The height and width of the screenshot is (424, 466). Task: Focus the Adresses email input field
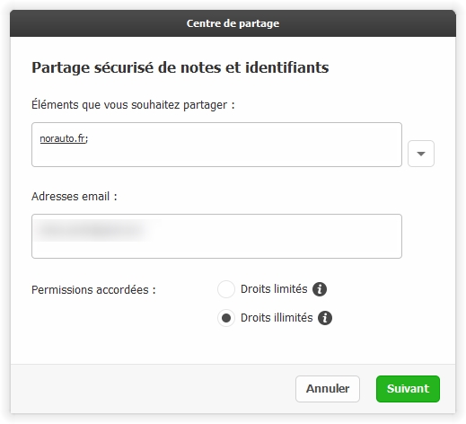click(x=216, y=236)
